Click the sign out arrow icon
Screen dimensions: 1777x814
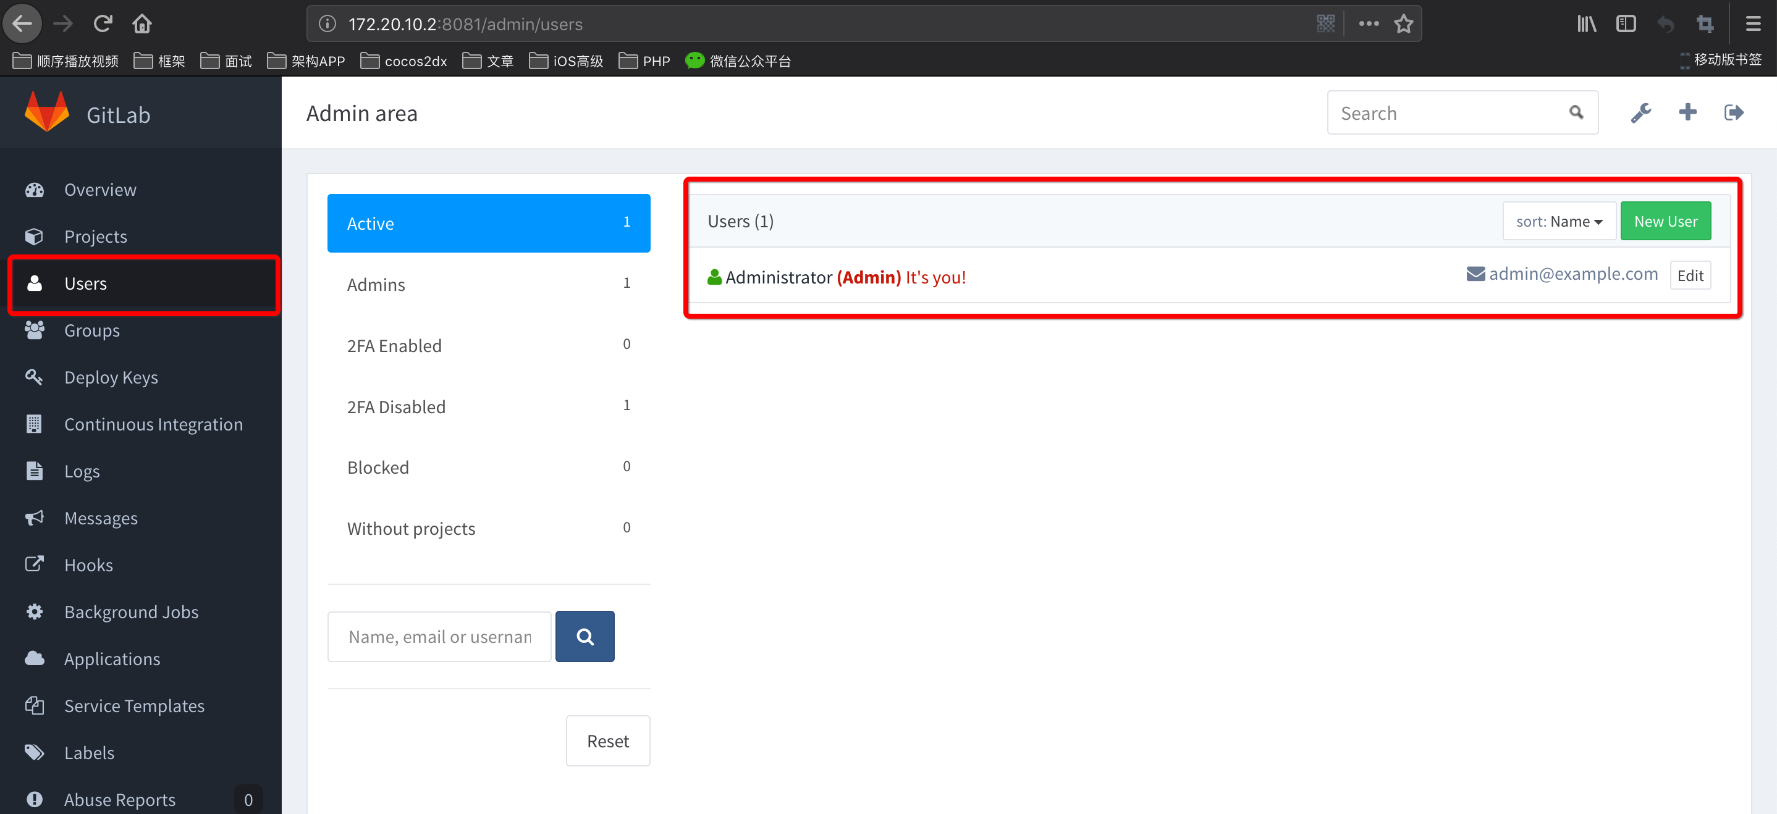pyautogui.click(x=1734, y=112)
